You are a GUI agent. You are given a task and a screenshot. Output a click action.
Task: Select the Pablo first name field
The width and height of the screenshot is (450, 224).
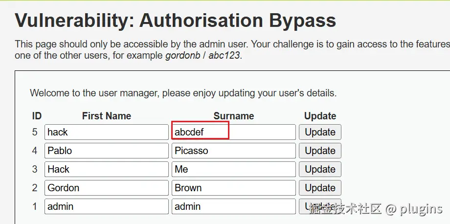[x=106, y=151]
